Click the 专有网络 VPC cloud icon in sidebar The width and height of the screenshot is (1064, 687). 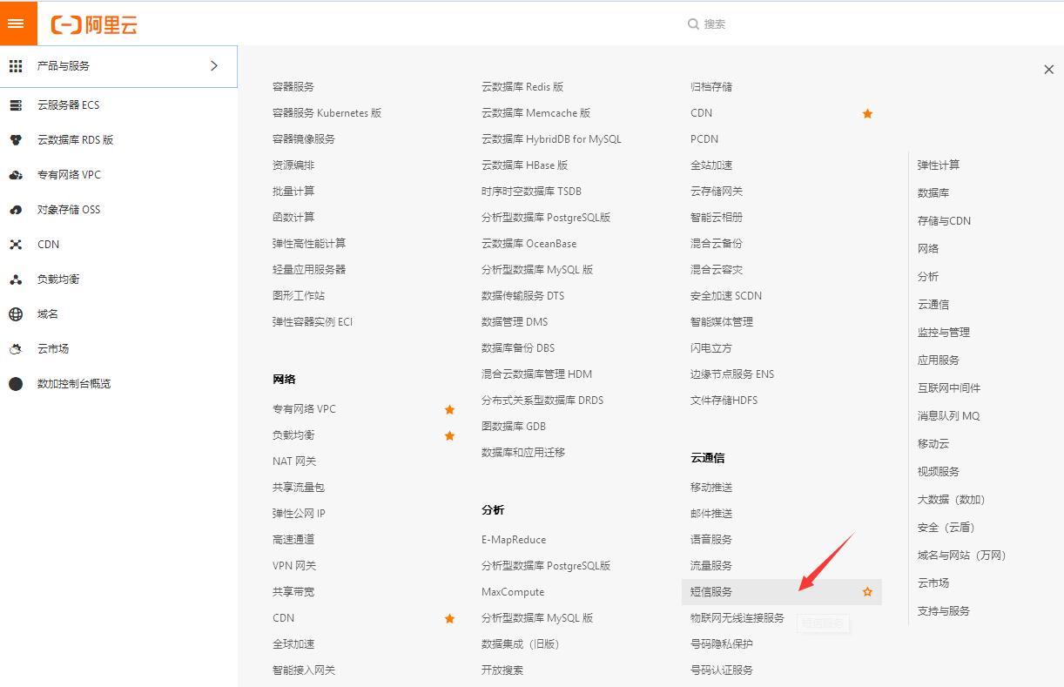point(16,175)
